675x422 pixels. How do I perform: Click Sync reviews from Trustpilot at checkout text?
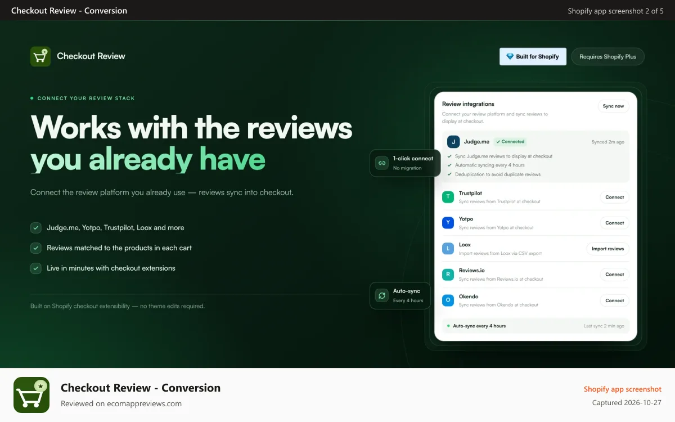pos(499,201)
